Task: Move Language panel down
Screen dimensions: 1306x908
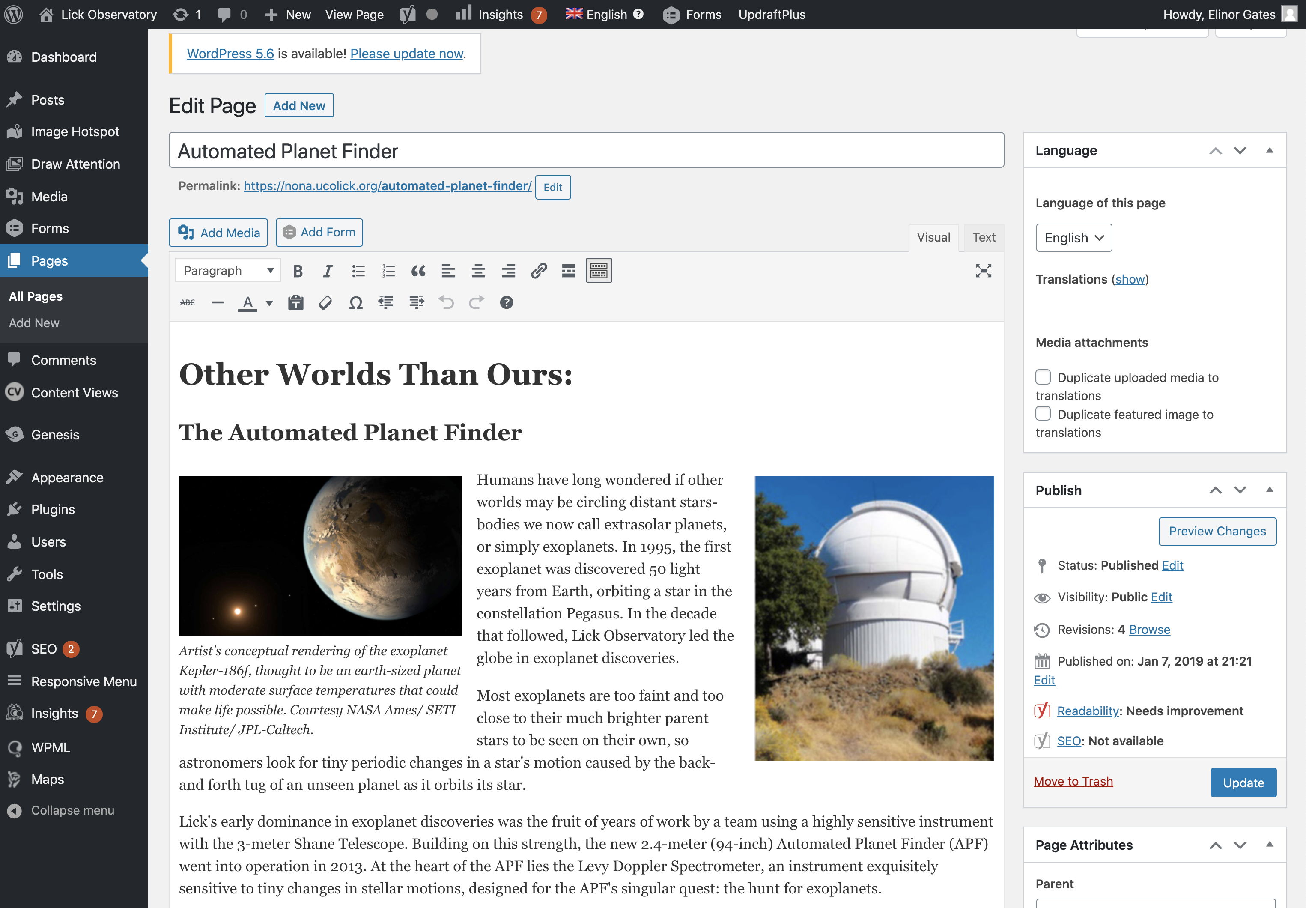Action: (1240, 150)
